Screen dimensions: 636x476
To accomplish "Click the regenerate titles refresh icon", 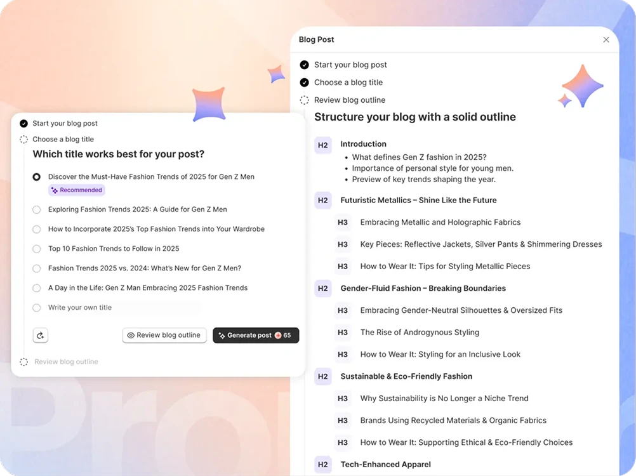I will tap(41, 335).
